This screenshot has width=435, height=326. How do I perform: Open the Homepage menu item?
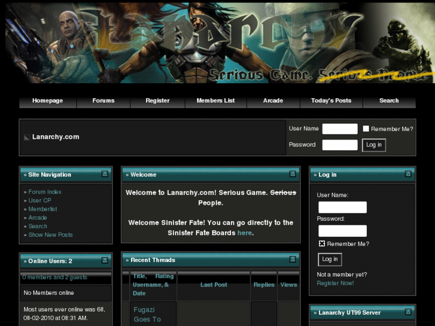47,100
